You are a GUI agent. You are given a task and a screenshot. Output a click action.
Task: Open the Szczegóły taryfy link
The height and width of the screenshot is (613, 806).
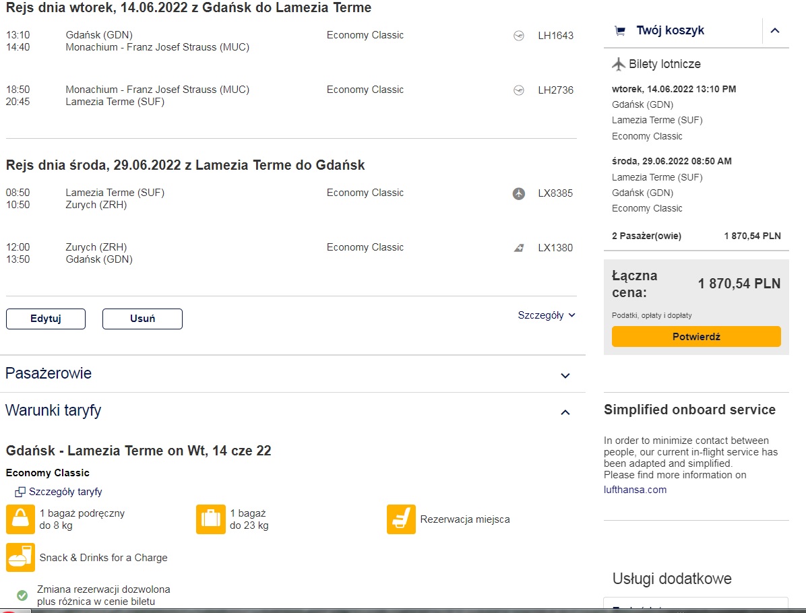(65, 492)
